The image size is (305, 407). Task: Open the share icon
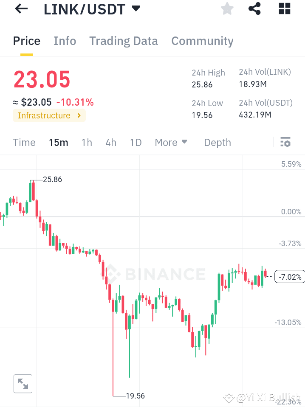(x=254, y=9)
